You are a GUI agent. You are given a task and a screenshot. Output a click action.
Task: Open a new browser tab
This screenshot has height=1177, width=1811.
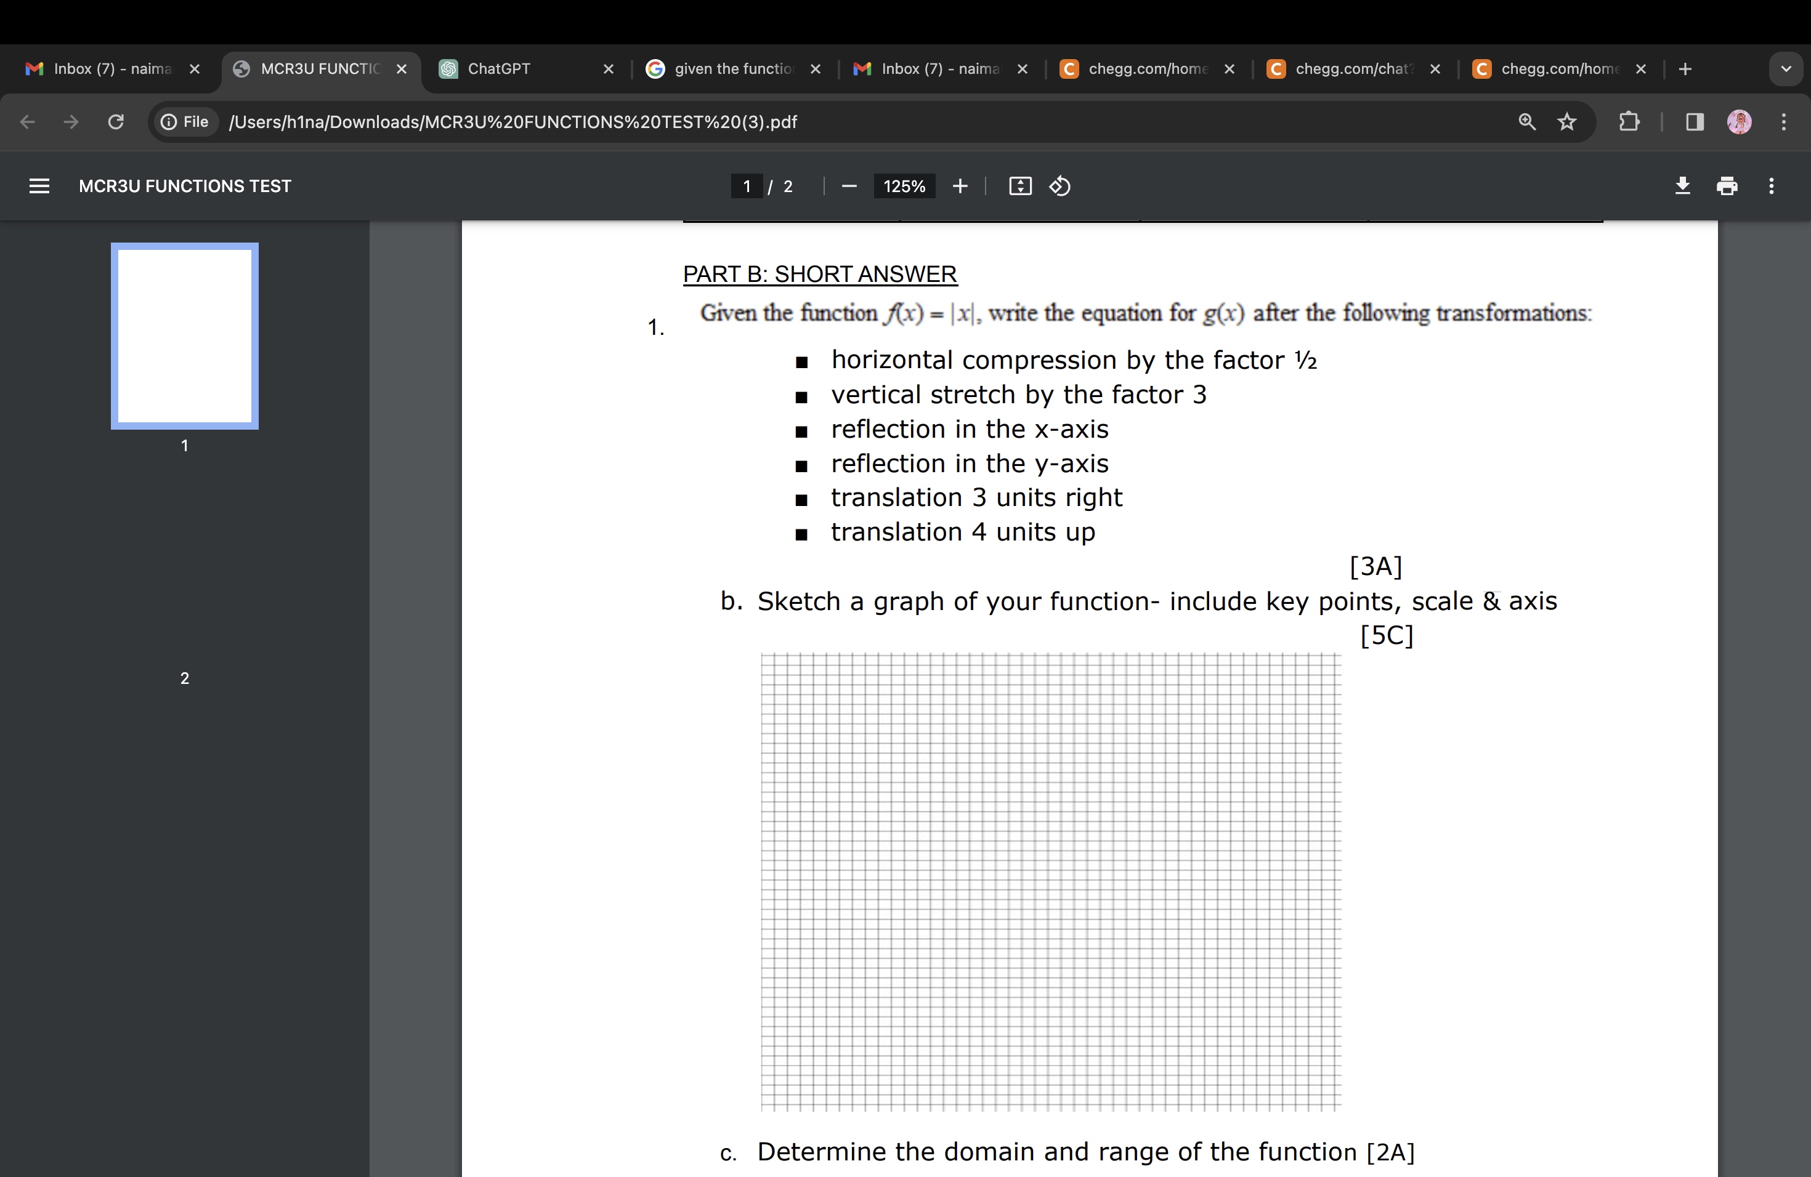coord(1685,69)
